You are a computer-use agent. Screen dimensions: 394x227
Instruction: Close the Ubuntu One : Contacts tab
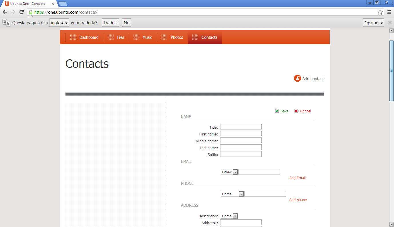(53, 4)
